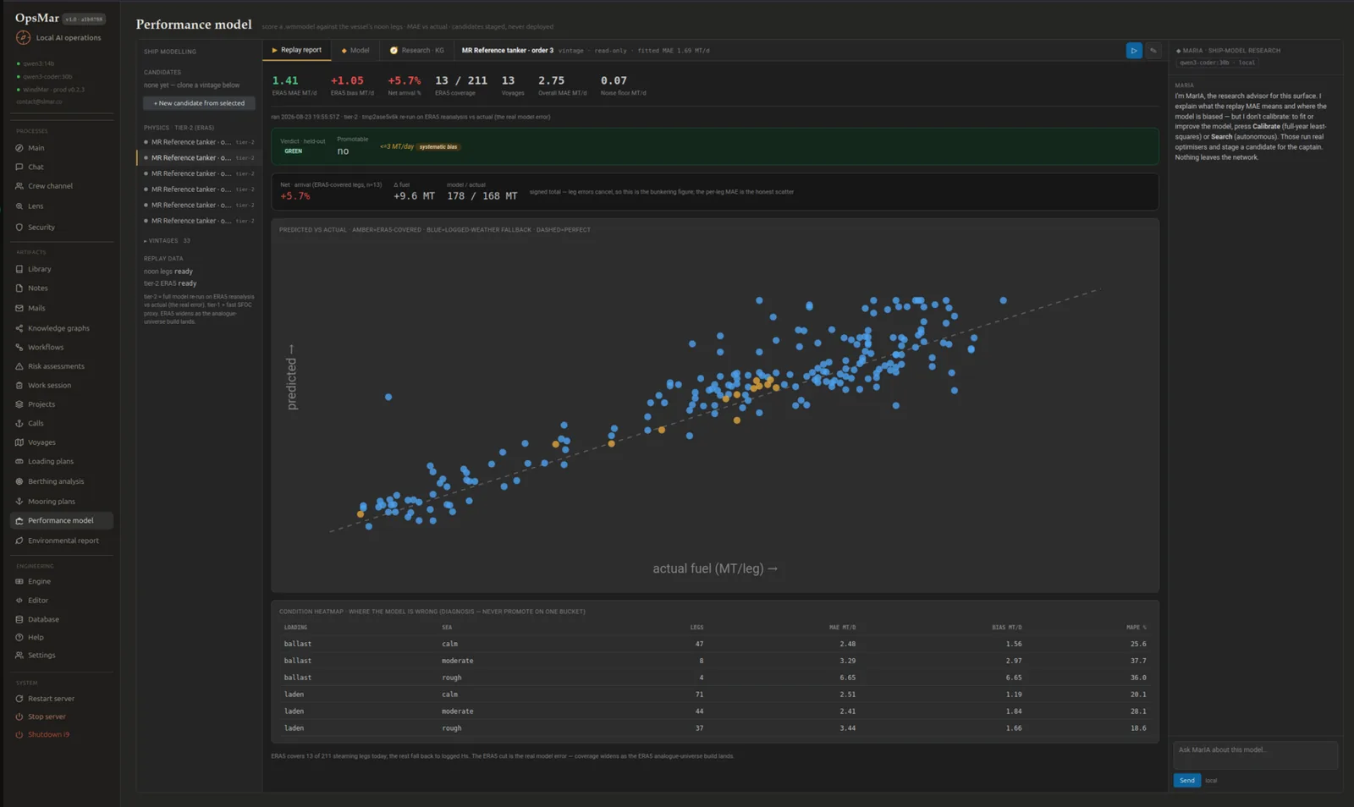Click the Ask MarIA message input

tap(1256, 755)
